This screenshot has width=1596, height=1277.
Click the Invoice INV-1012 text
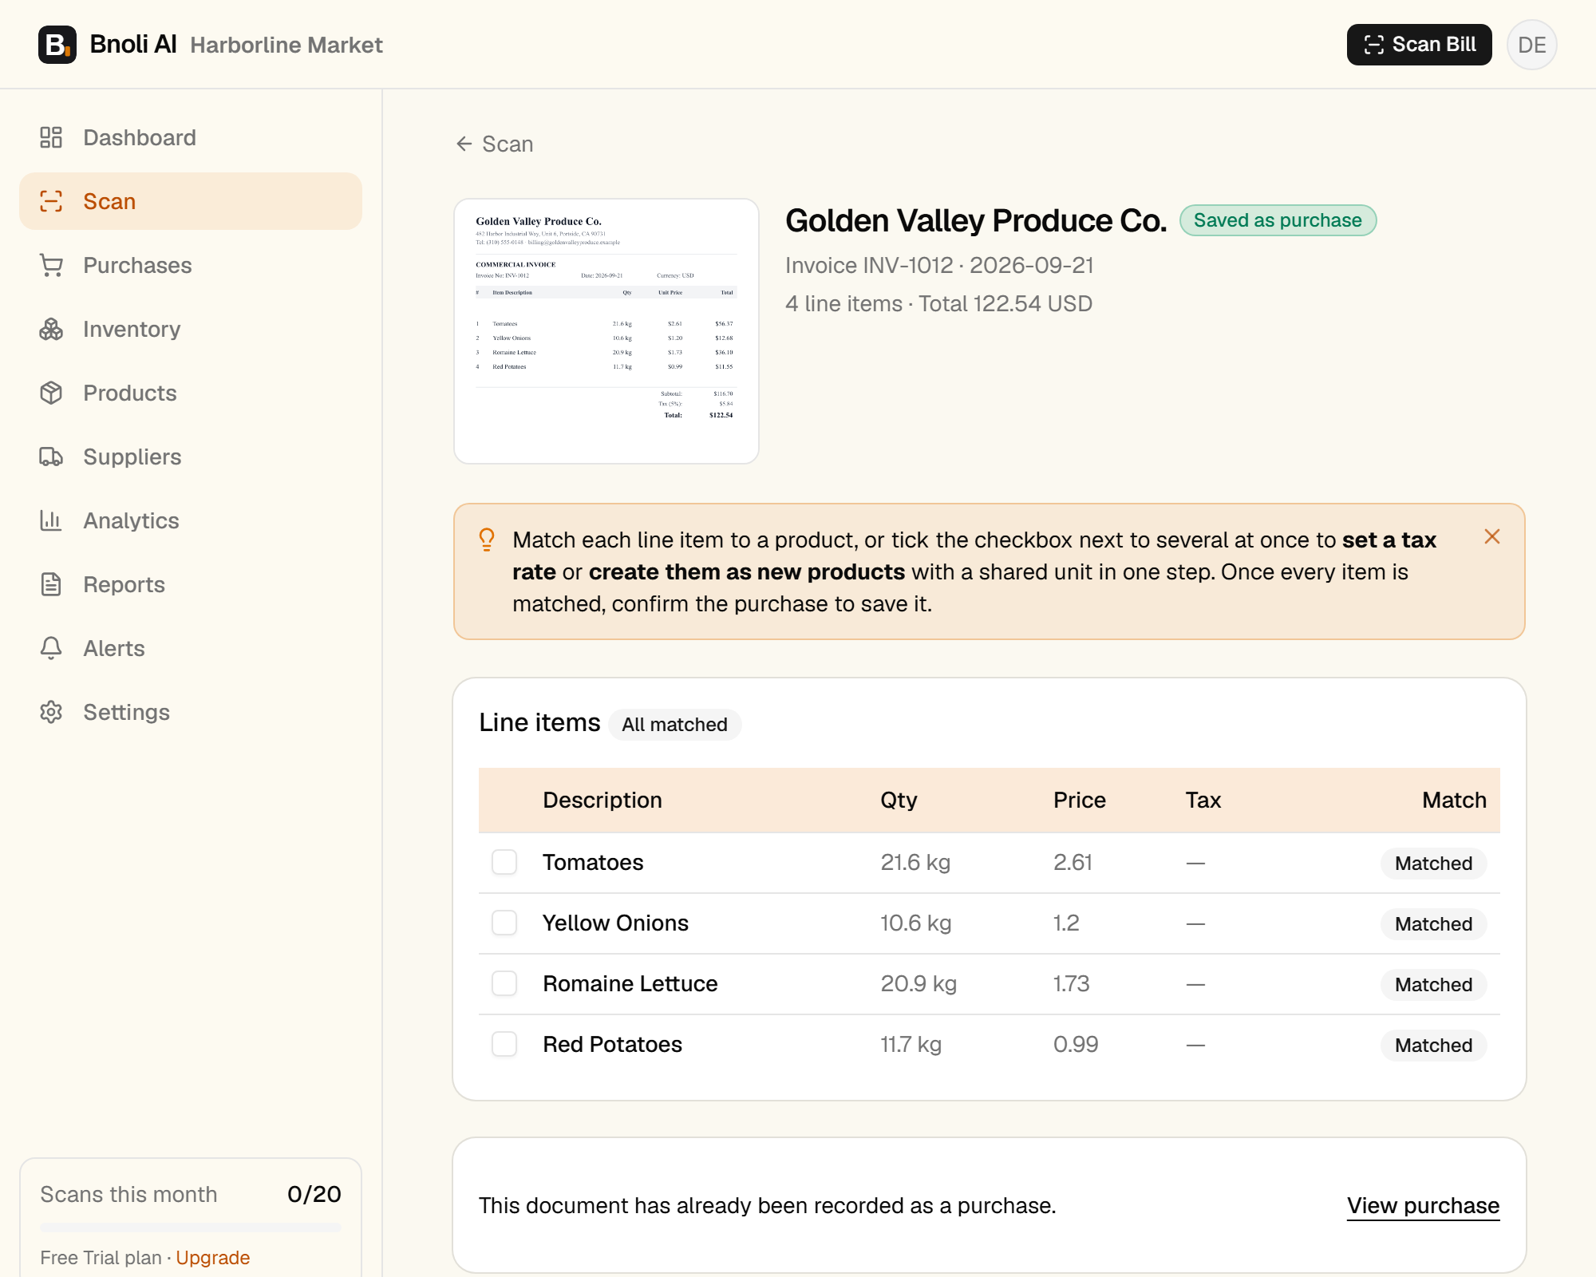[869, 265]
